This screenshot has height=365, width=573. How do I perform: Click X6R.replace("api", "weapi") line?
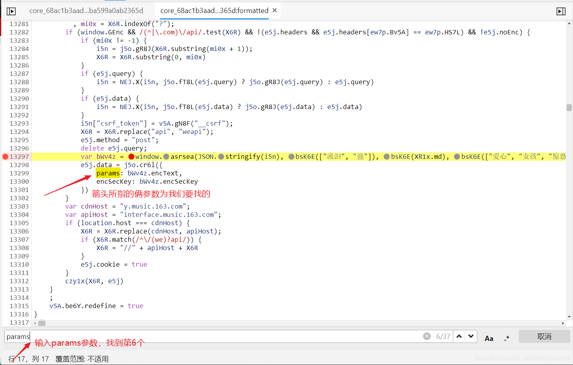click(147, 132)
